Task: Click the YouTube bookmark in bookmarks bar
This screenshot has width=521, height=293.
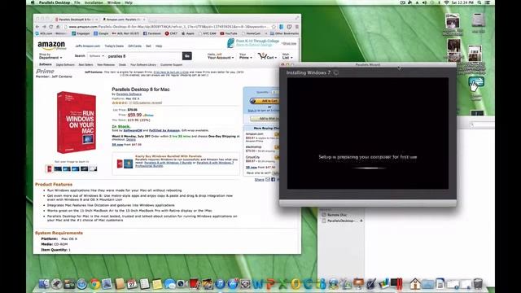Action: tap(229, 33)
